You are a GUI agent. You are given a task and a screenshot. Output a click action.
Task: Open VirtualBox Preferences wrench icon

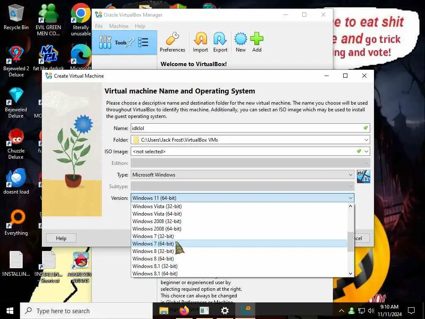point(172,42)
